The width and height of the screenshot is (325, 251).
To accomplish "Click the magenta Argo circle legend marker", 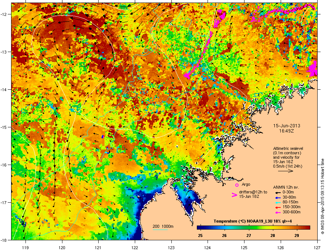I will click(237, 185).
